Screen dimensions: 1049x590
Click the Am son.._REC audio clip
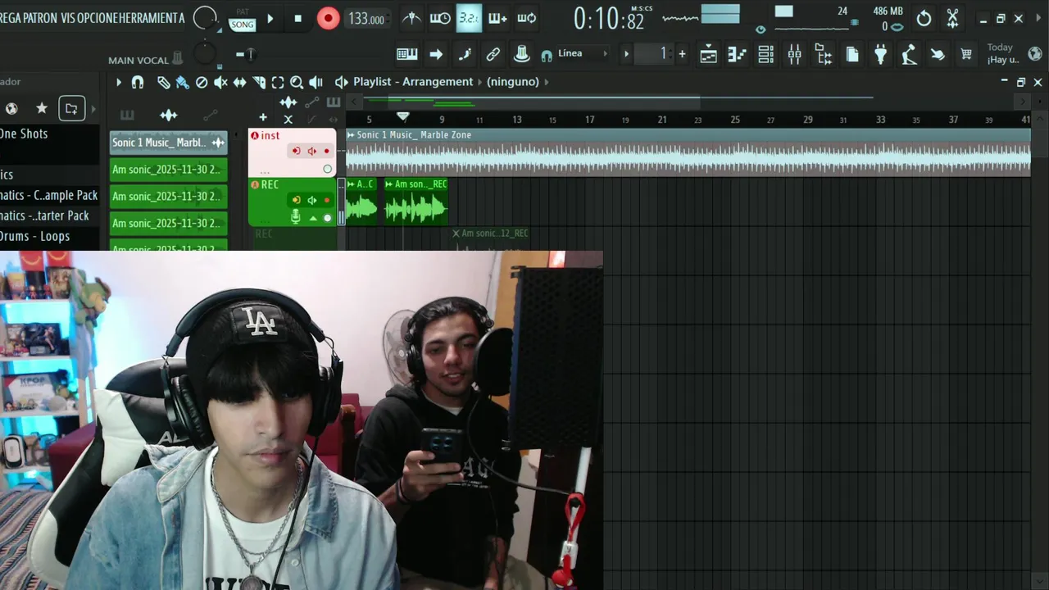[x=416, y=202]
